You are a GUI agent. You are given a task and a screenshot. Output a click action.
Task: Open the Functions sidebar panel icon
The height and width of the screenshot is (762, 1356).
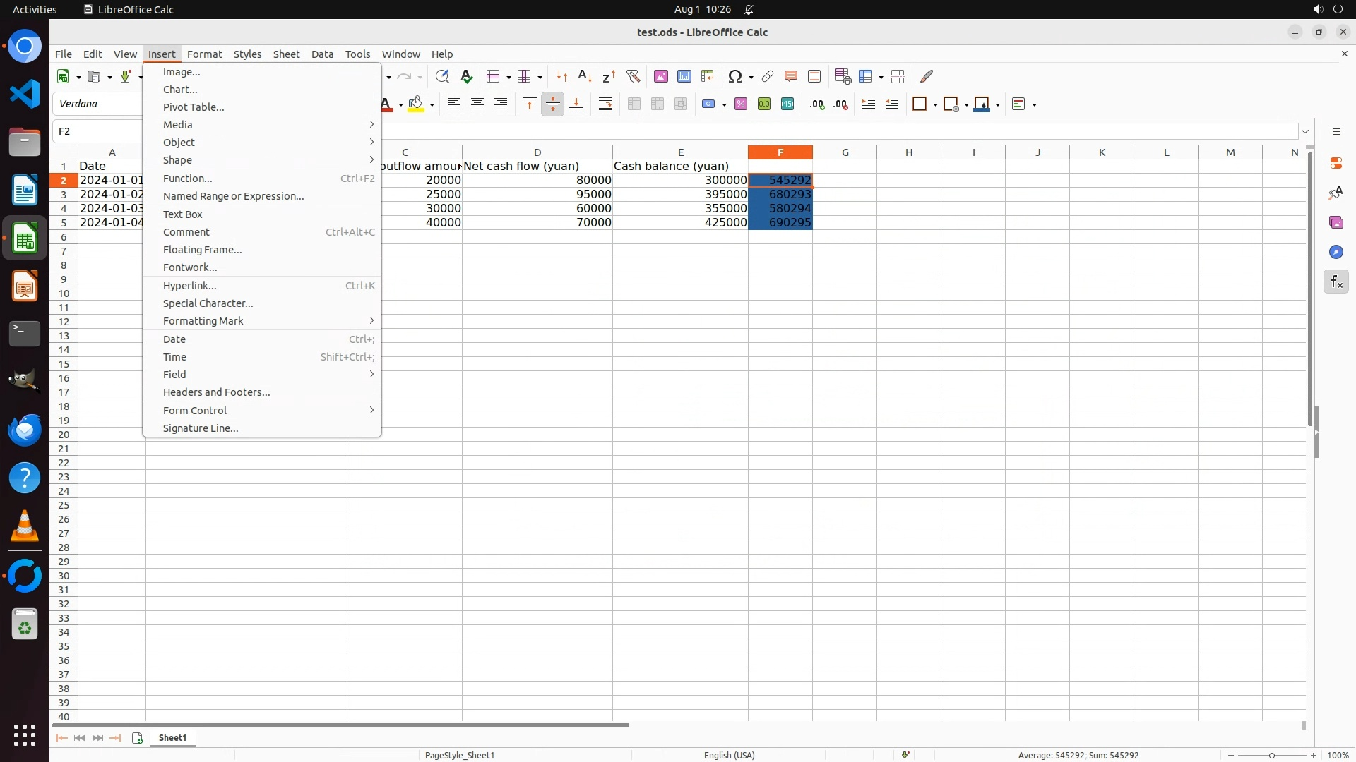coord(1336,282)
